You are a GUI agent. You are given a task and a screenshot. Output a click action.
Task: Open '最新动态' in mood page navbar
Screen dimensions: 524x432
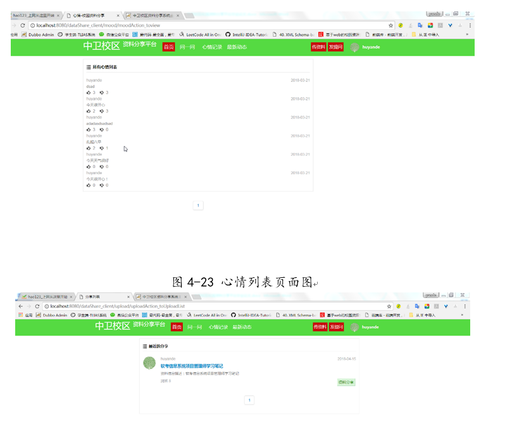(x=237, y=47)
